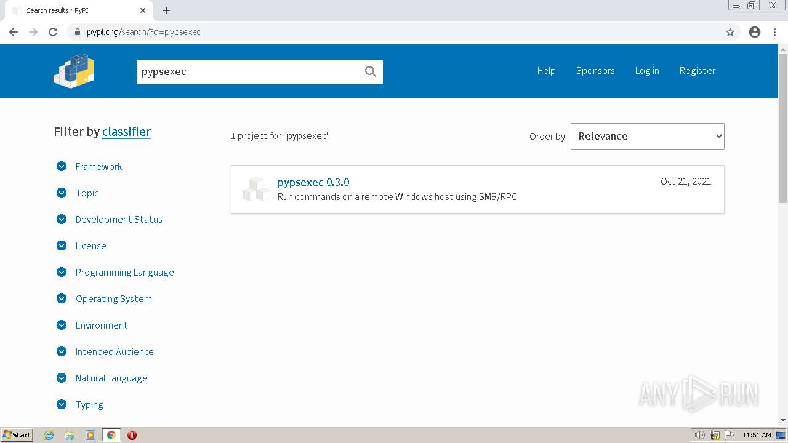The width and height of the screenshot is (788, 443).
Task: Open the Windows Start menu
Action: (x=17, y=435)
